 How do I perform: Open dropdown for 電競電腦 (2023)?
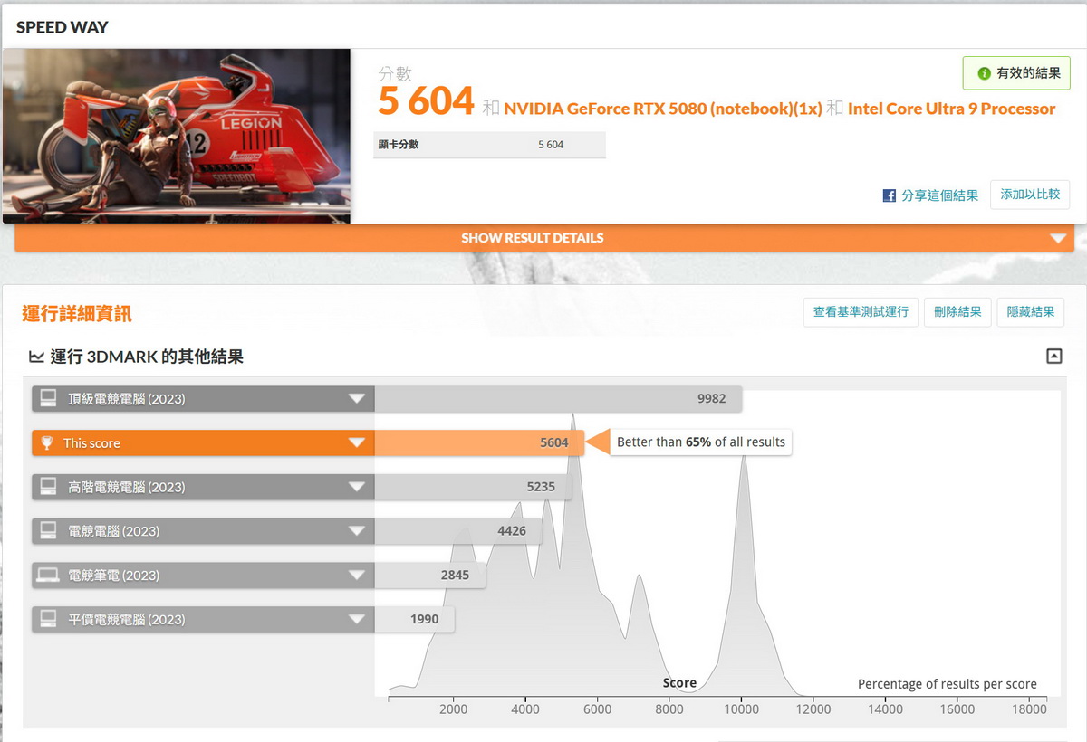click(357, 531)
